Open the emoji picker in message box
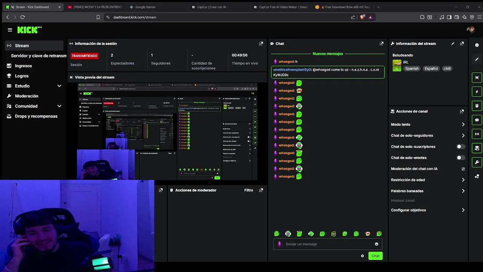This screenshot has width=483, height=272. pyautogui.click(x=376, y=244)
